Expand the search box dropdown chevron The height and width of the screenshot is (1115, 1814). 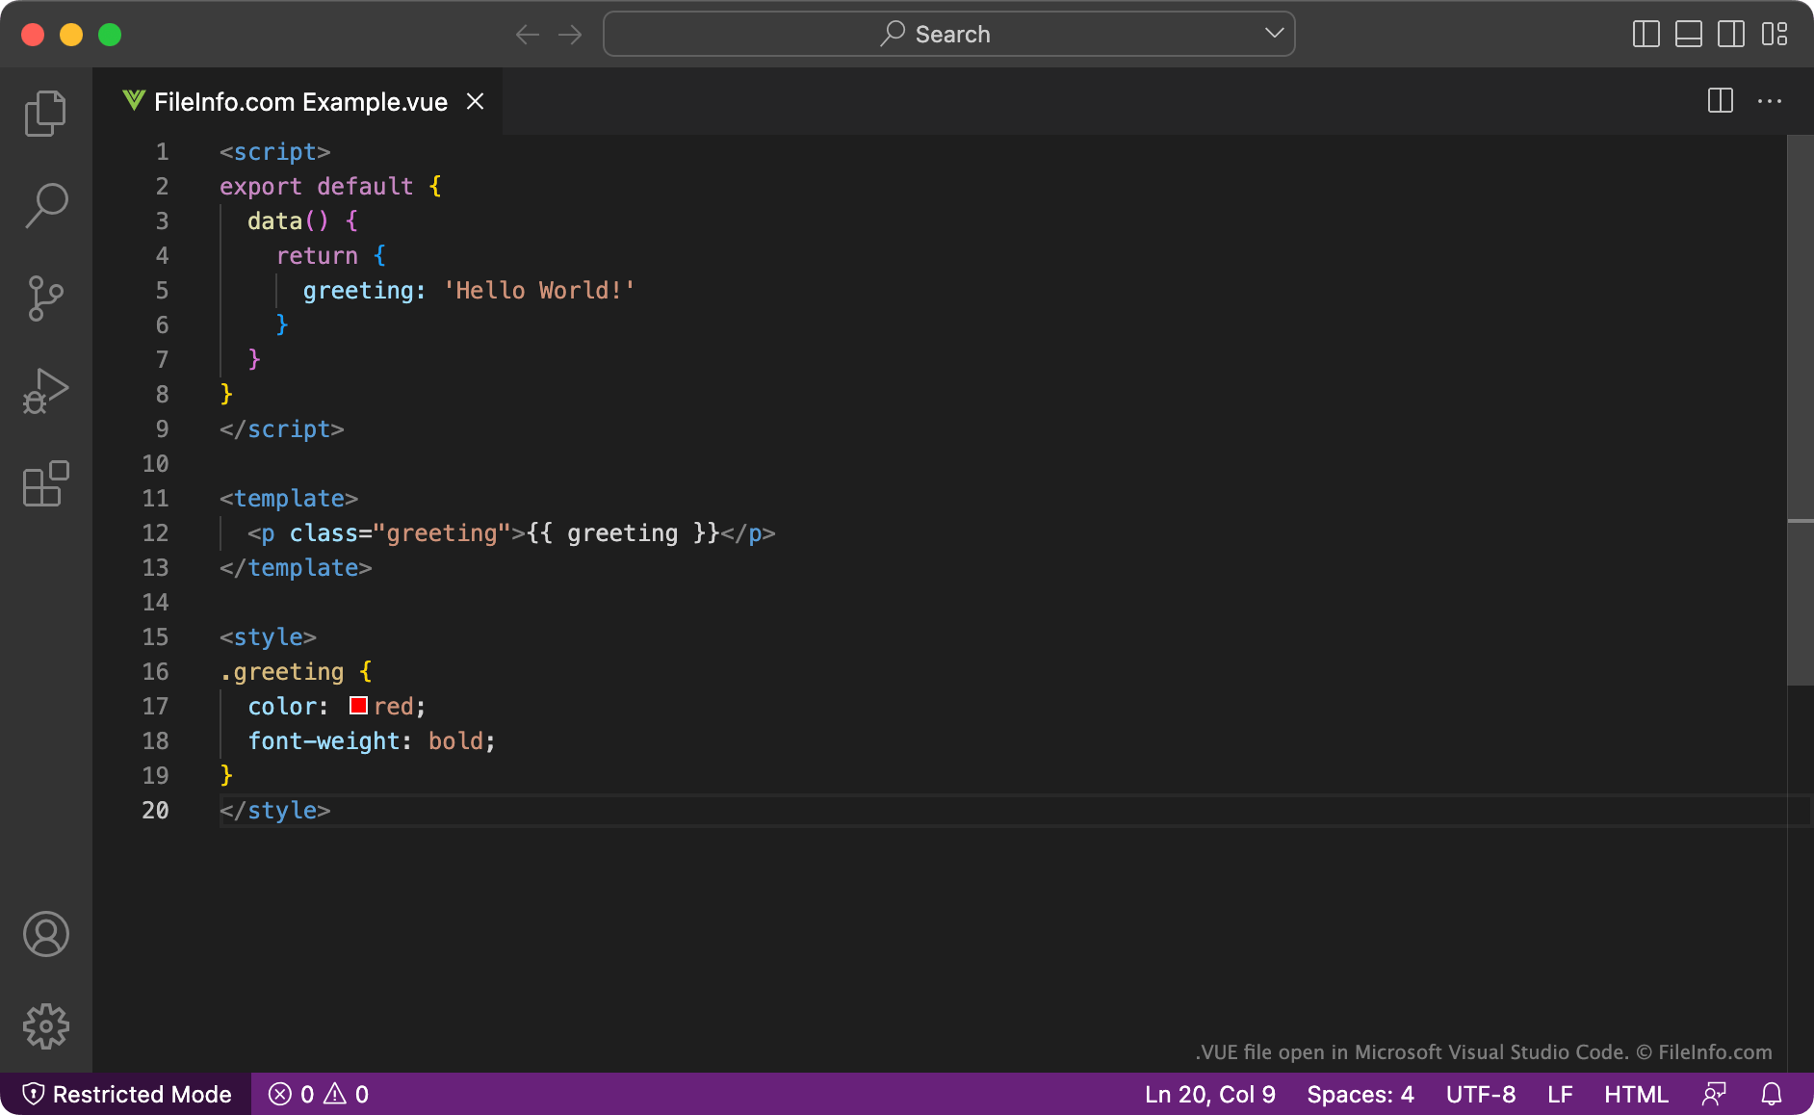(x=1275, y=34)
